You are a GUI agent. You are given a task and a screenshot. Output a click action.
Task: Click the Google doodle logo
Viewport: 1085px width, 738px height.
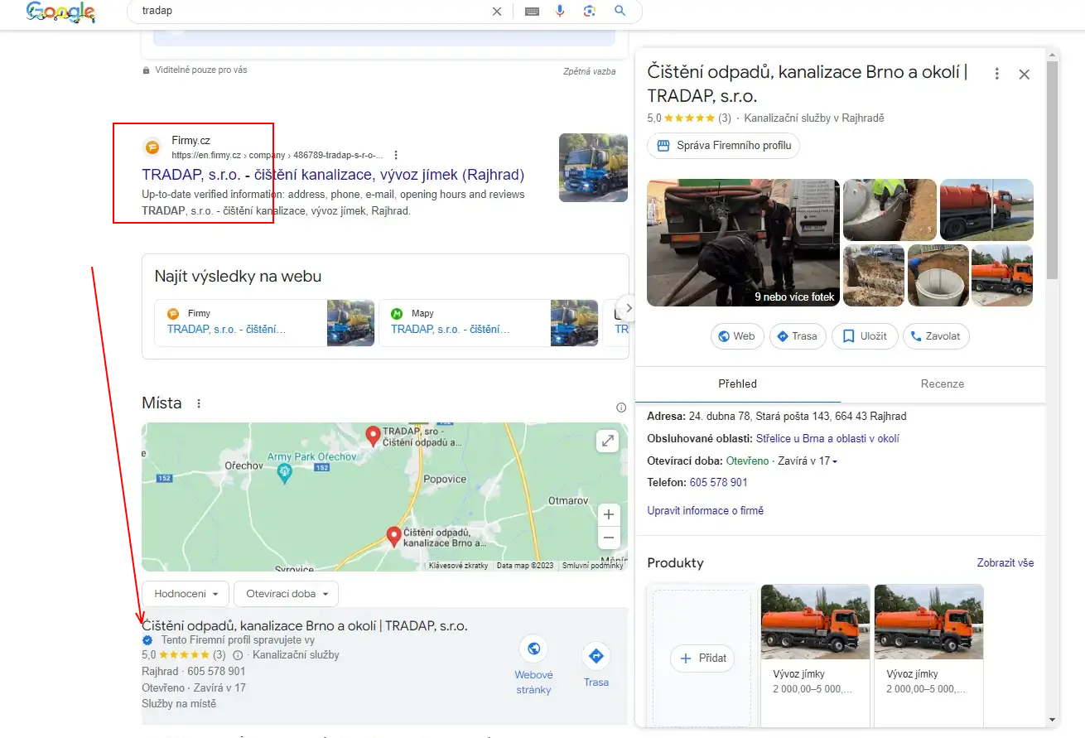click(x=60, y=12)
